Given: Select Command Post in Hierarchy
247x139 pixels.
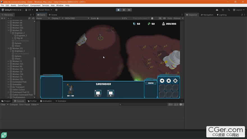Looking at the screenshot, I should 19,82.
